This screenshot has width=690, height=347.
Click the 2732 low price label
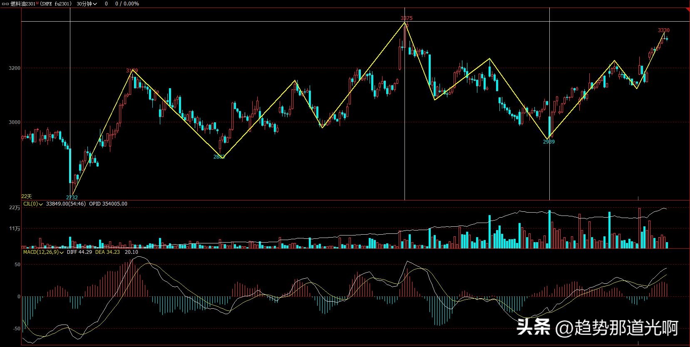point(72,198)
